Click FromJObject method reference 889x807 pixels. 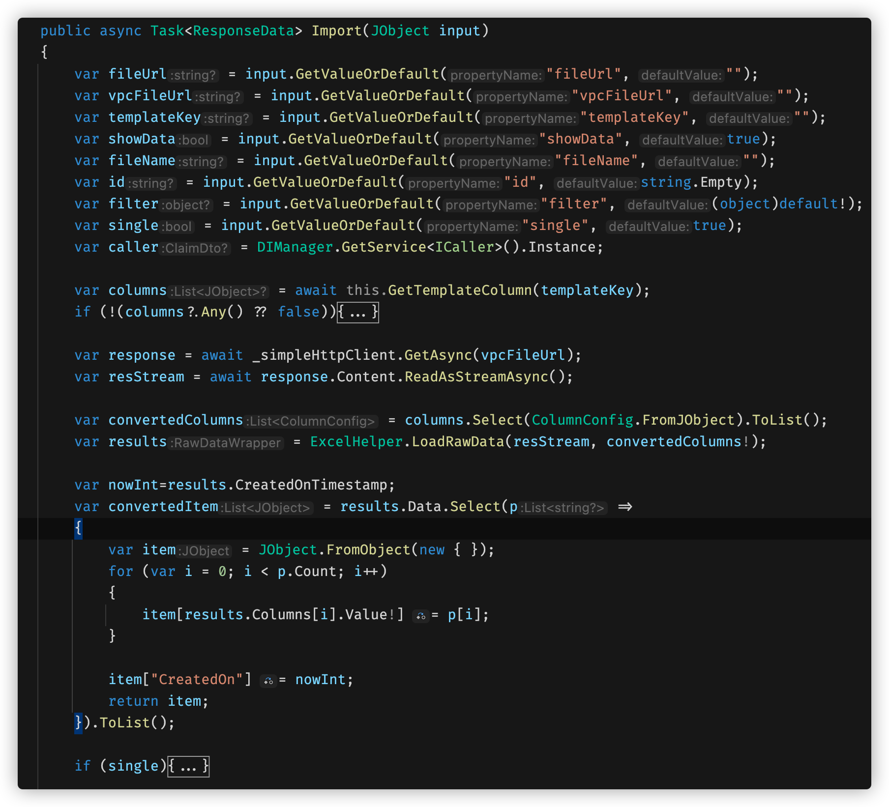pyautogui.click(x=688, y=420)
